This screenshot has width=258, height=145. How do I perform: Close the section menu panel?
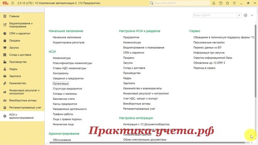pyautogui.click(x=252, y=15)
